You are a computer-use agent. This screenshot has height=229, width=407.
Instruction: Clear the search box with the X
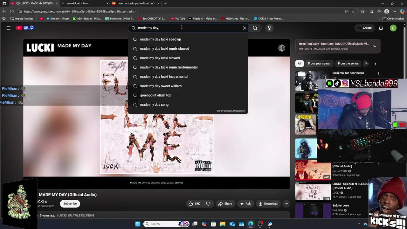245,28
